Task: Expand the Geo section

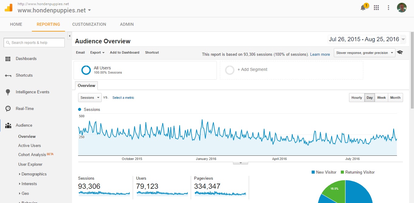Action: point(23,194)
